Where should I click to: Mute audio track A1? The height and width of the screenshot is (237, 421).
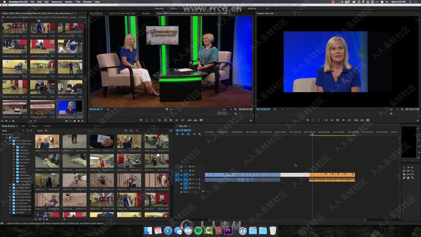[193, 179]
